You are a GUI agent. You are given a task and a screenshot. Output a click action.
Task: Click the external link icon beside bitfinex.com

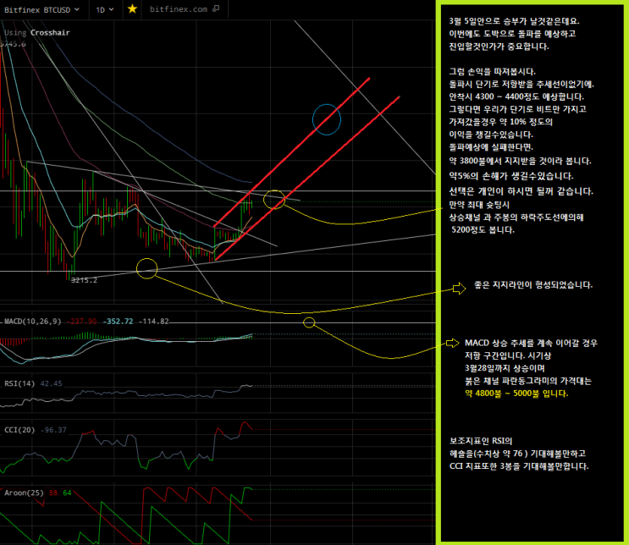(x=216, y=8)
